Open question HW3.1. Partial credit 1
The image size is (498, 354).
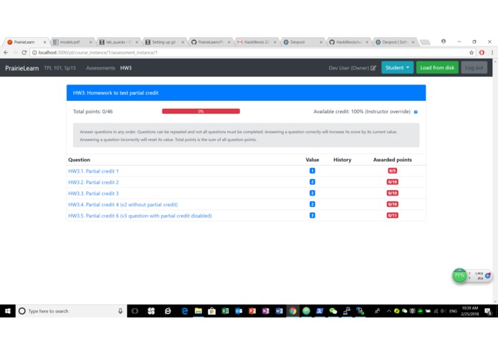pos(93,171)
